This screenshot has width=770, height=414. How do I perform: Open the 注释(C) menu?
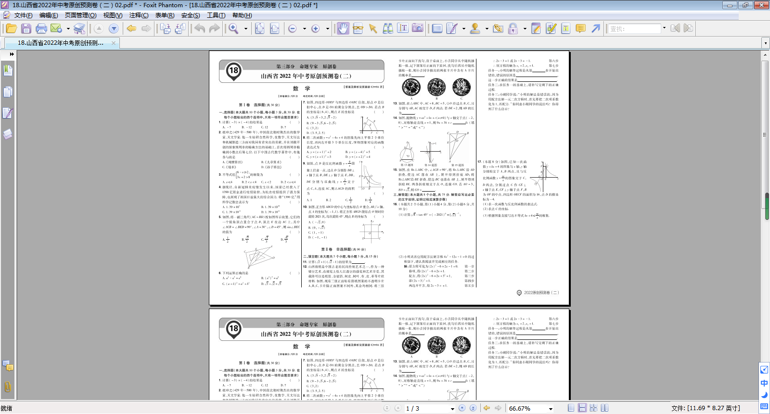[x=139, y=15]
